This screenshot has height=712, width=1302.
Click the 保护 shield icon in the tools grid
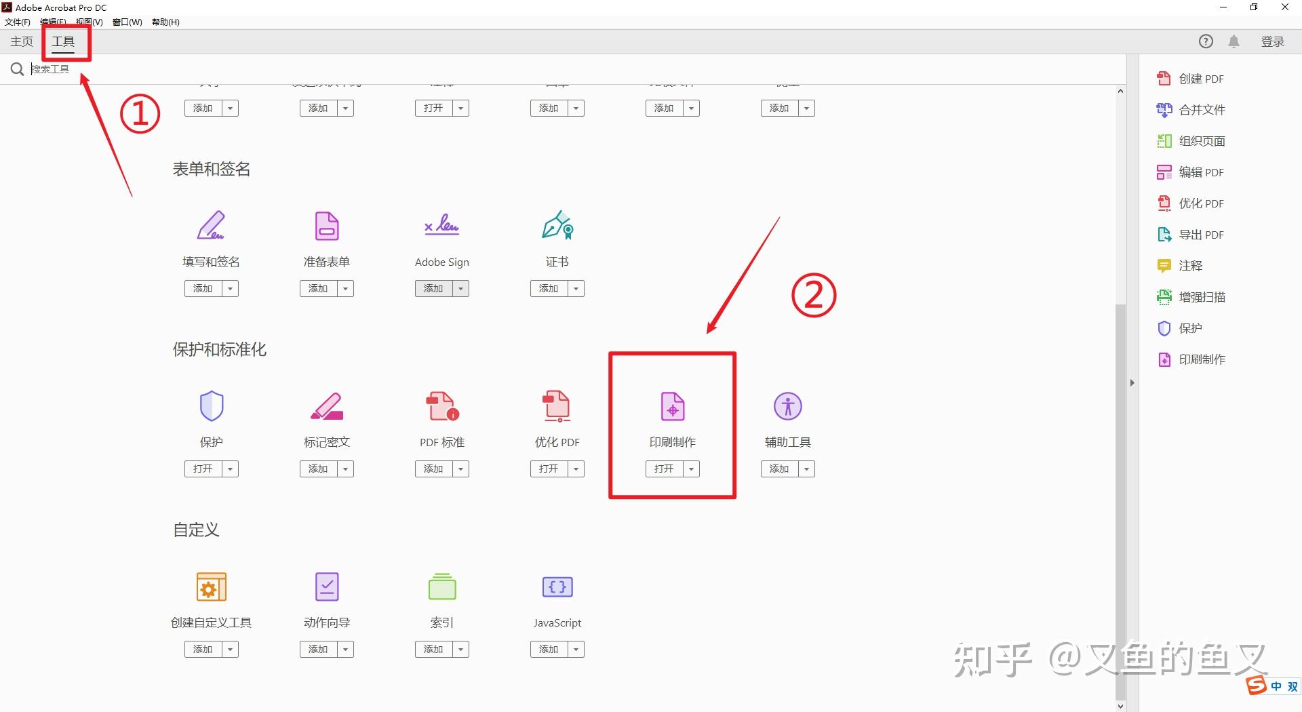coord(212,406)
